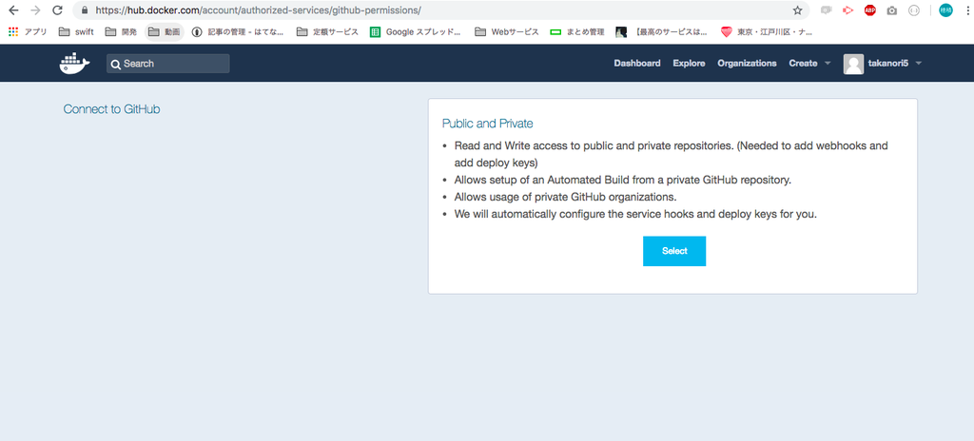Viewport: 974px width, 441px height.
Task: Go forward to the next page
Action: [35, 10]
